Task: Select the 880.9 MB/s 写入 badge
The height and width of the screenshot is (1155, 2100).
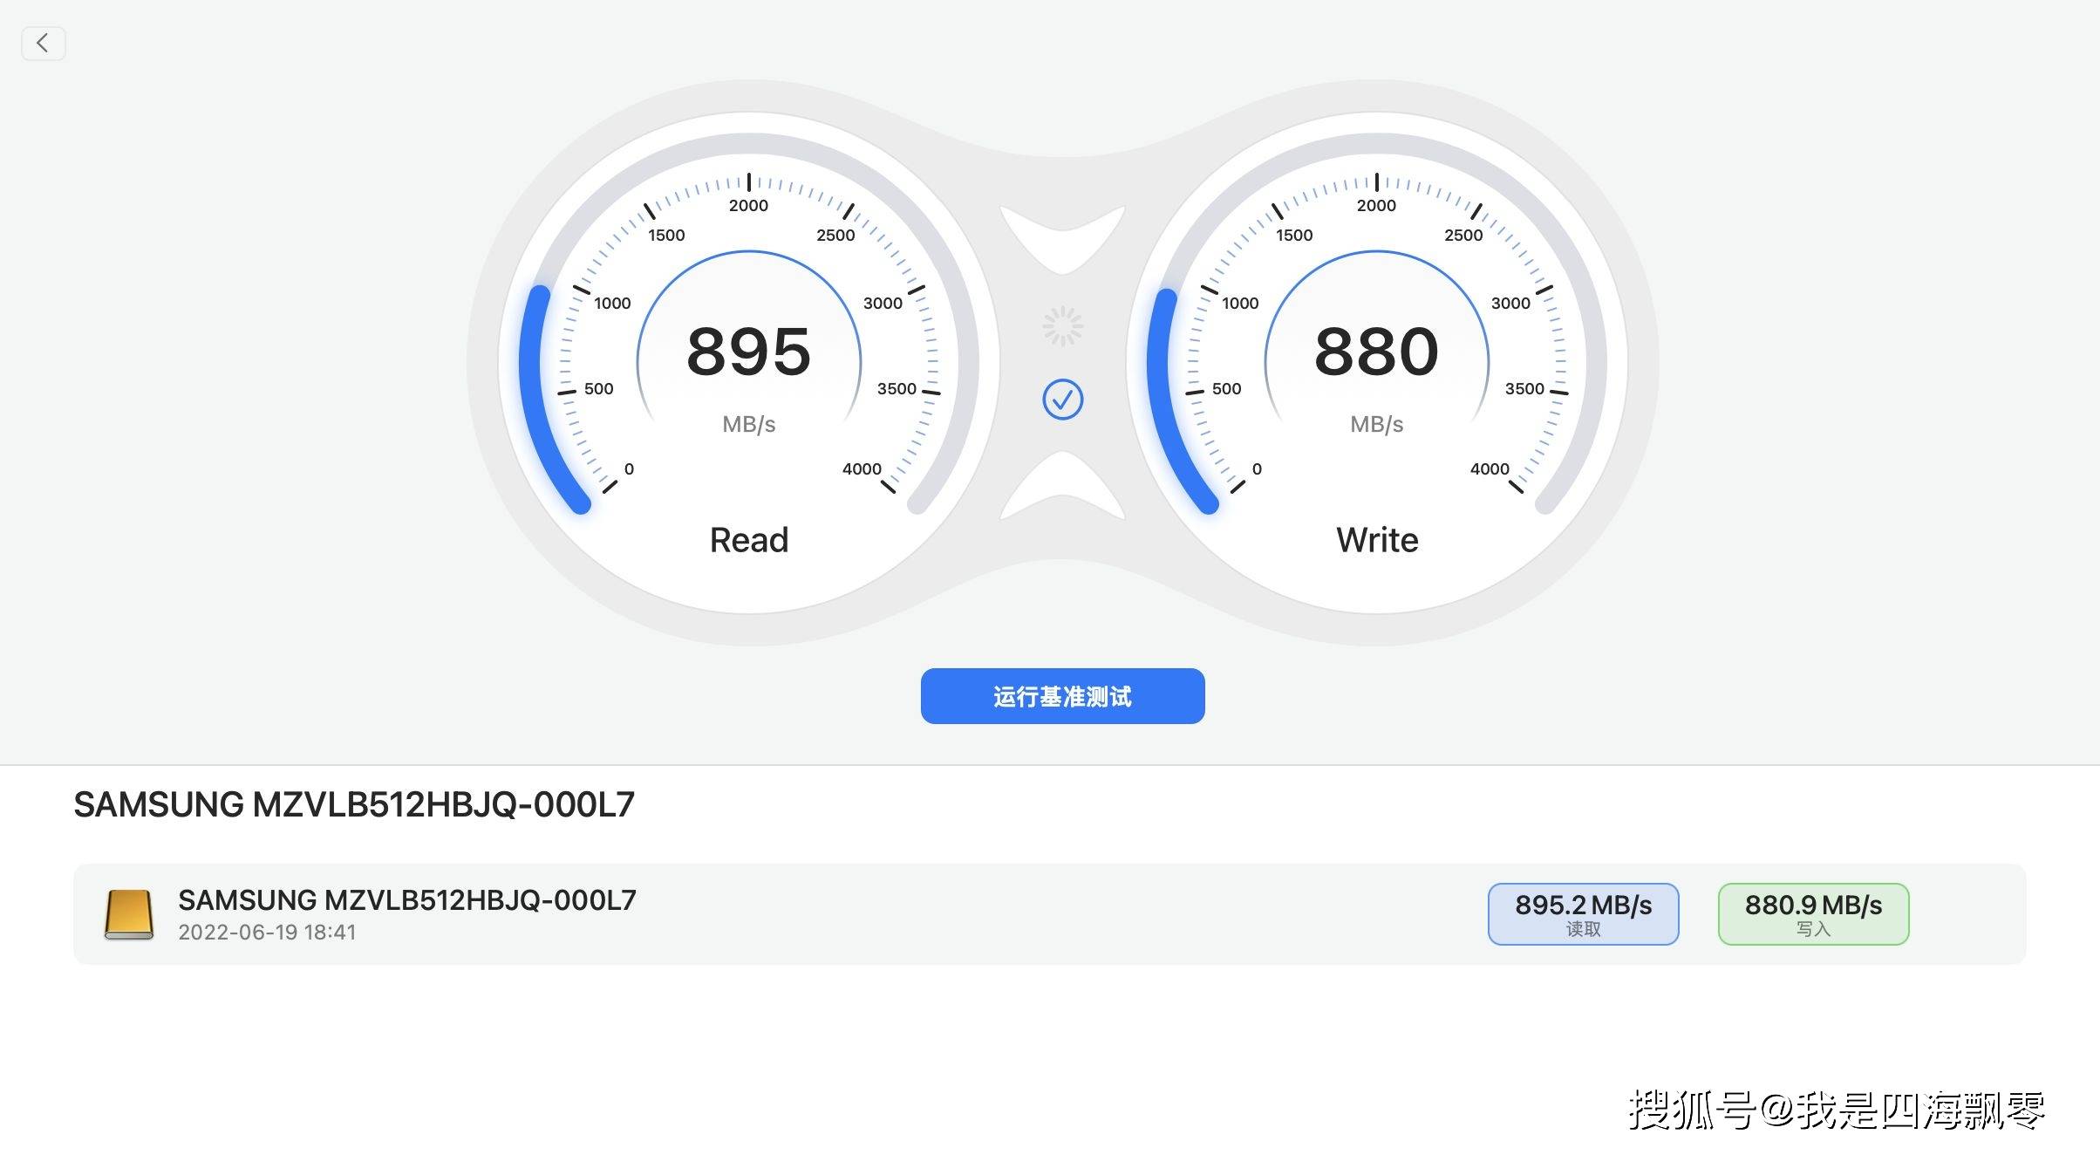Action: coord(1813,913)
